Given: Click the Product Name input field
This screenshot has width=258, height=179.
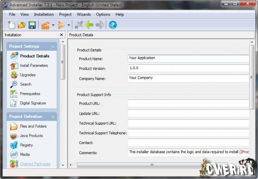Looking at the screenshot, I should tap(188, 59).
